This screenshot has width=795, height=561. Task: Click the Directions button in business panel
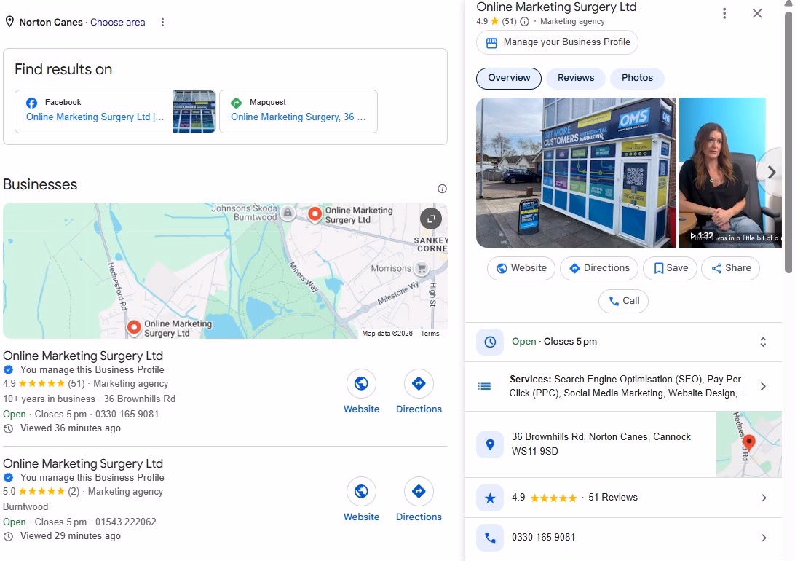tap(598, 268)
